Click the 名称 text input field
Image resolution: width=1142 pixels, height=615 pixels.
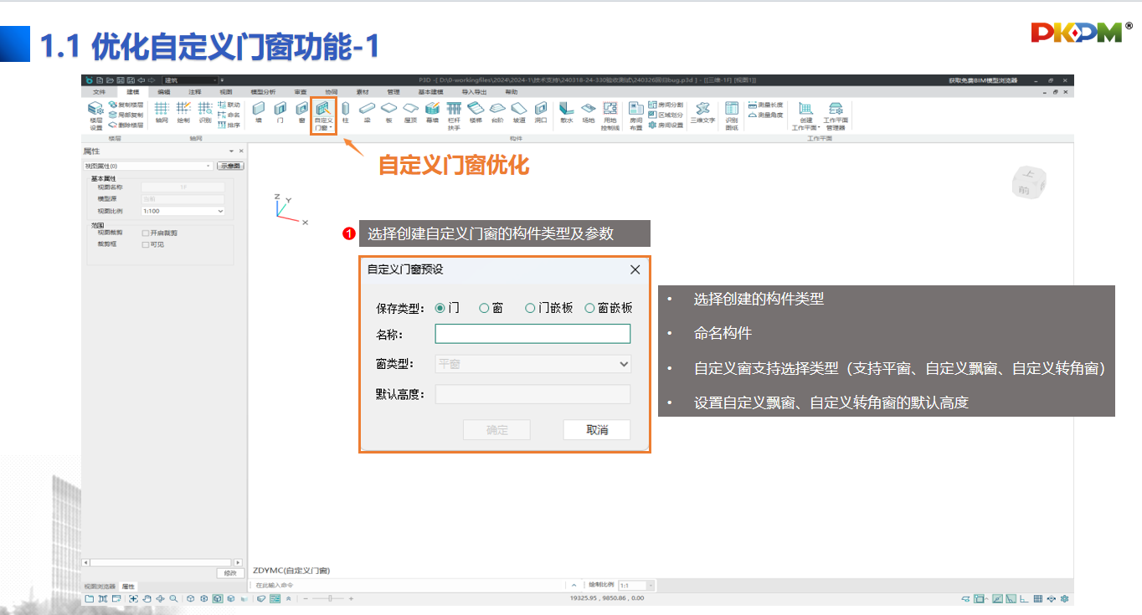[532, 334]
